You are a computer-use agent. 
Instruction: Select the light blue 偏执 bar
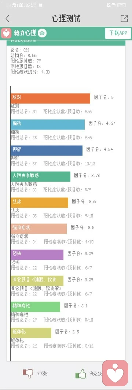click(x=48, y=124)
